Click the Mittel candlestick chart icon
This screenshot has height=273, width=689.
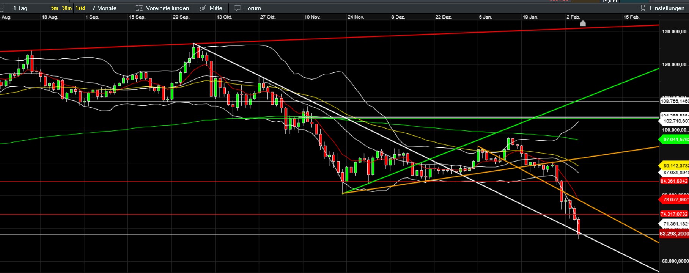[x=203, y=8]
